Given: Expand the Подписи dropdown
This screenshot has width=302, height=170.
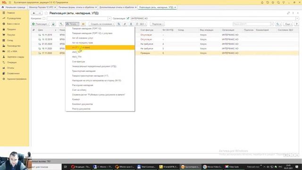Looking at the screenshot, I should [157, 24].
